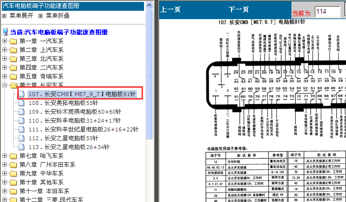Click the page icon for item 111

click(x=22, y=129)
